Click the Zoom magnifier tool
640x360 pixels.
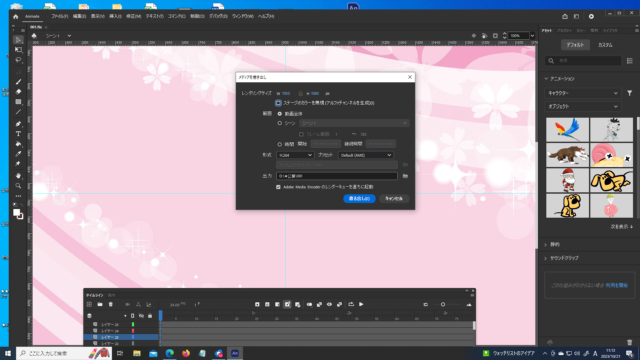coord(18,186)
